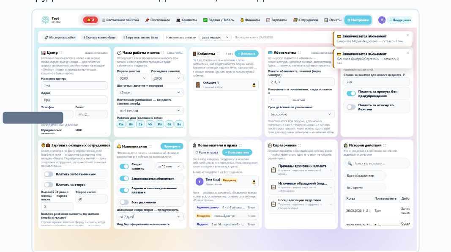Open the Последнее занятие 20:00 dropdown
Image resolution: width=451 pixels, height=252 pixels.
(x=167, y=78)
